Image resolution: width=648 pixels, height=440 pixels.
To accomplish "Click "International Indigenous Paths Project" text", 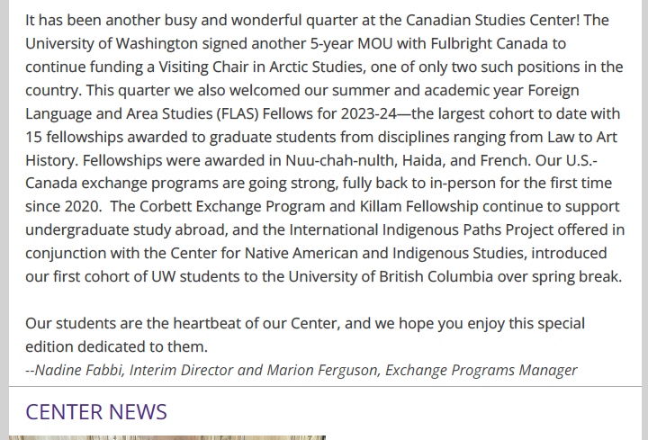I will coord(421,230).
